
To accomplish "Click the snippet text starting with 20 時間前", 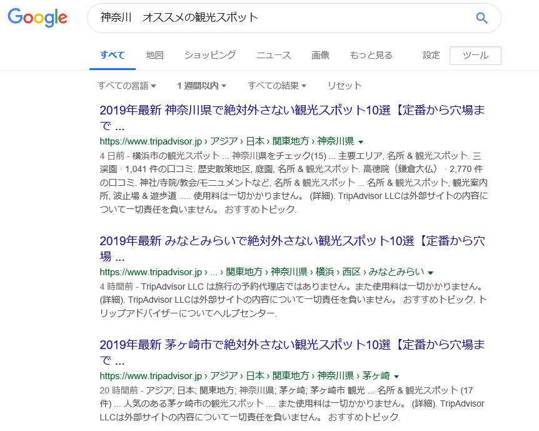I will 292,403.
